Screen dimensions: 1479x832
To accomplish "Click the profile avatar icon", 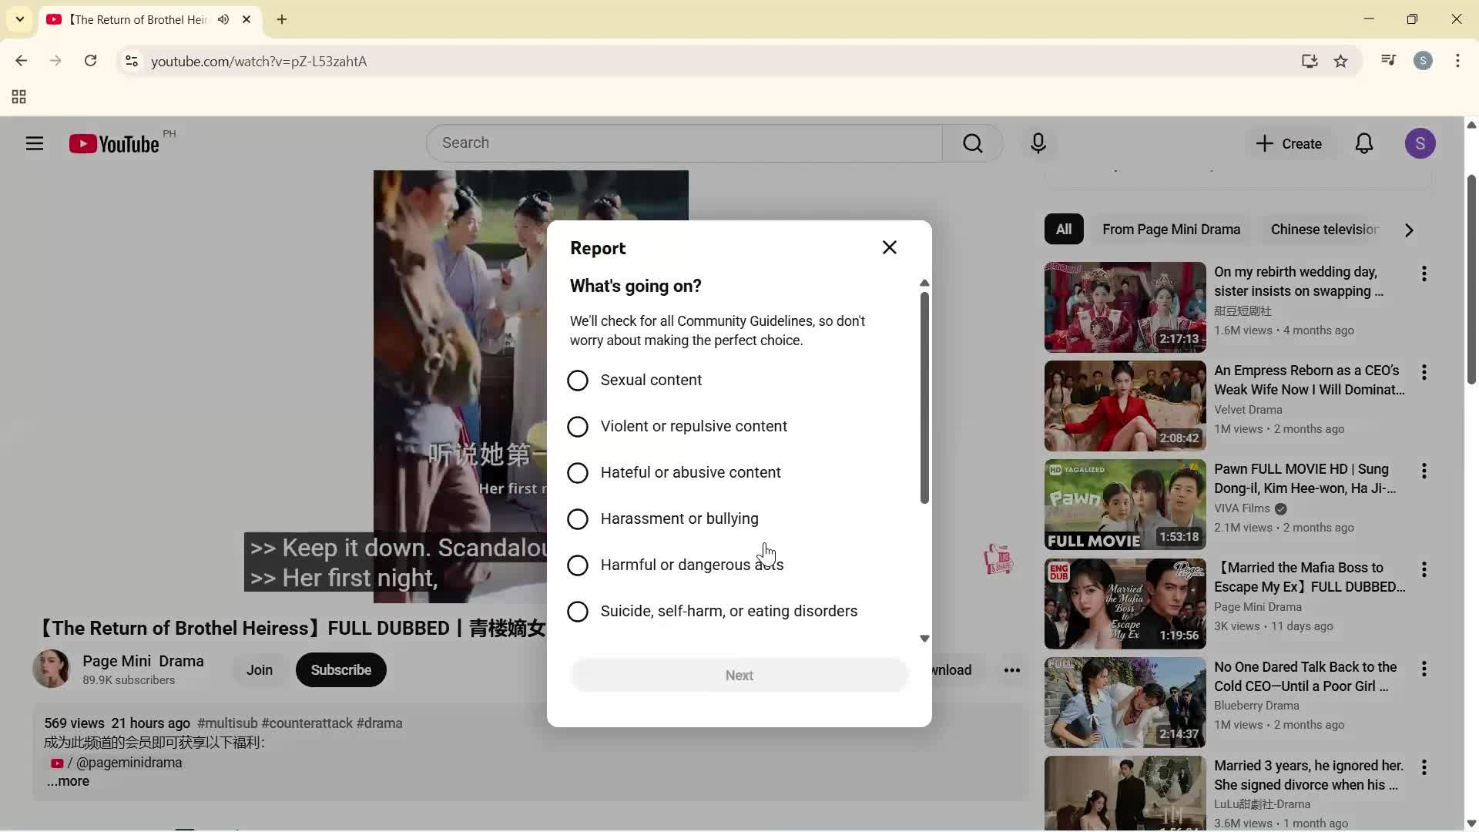I will (x=1420, y=143).
